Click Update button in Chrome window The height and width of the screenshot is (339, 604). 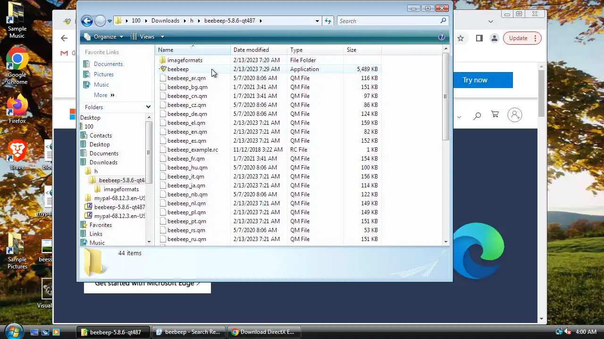(x=522, y=38)
